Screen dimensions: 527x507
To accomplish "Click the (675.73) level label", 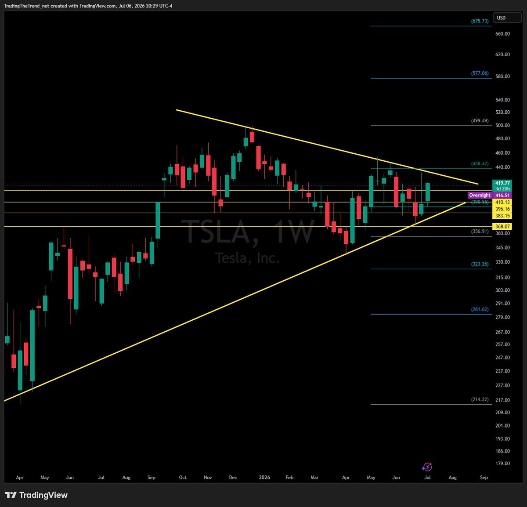I will (x=480, y=21).
